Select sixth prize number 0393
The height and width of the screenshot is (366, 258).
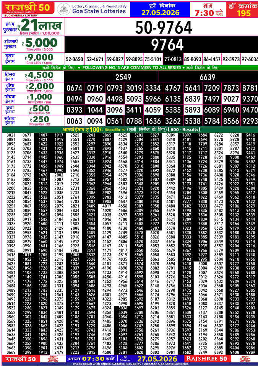[x=75, y=110]
